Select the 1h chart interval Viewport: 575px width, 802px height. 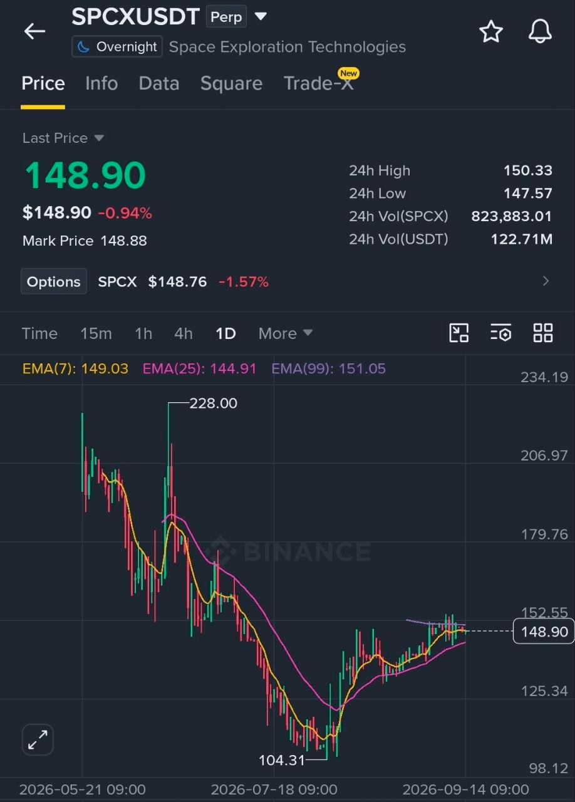tap(143, 333)
